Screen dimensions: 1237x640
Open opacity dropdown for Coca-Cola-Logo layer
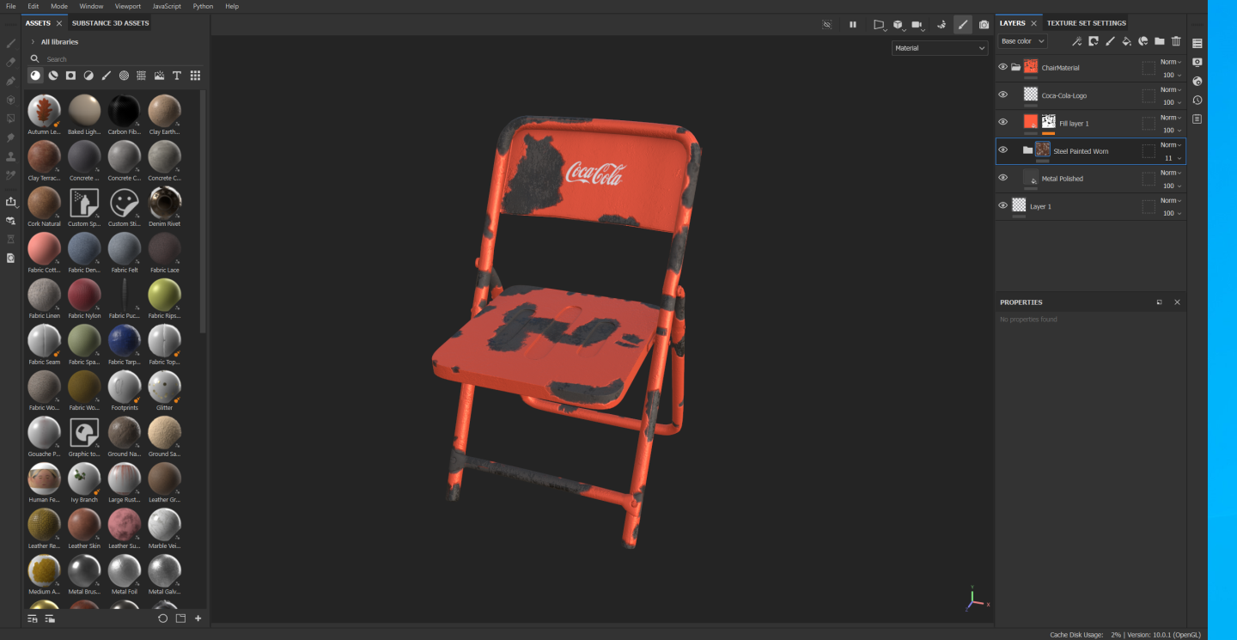click(1173, 102)
